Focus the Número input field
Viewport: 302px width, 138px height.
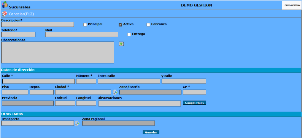(x=86, y=81)
